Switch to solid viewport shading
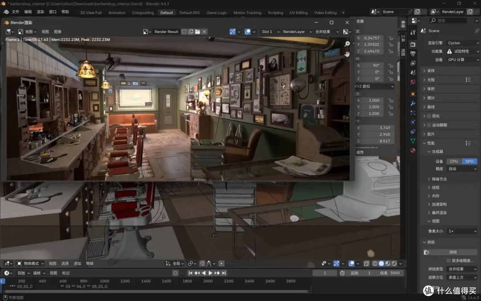481x301 pixels. pyautogui.click(x=381, y=264)
